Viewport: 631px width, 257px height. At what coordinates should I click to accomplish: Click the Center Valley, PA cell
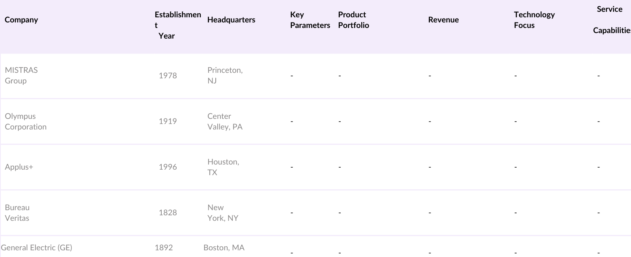point(225,122)
